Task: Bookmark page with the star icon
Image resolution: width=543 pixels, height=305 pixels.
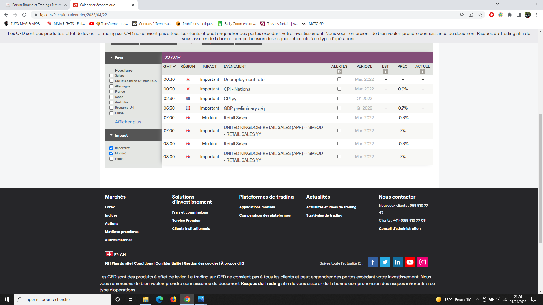Action: click(480, 15)
